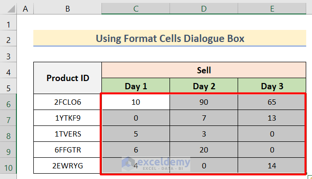Click the 'Product ID' header cell
The height and width of the screenshot is (179, 312).
pyautogui.click(x=68, y=78)
